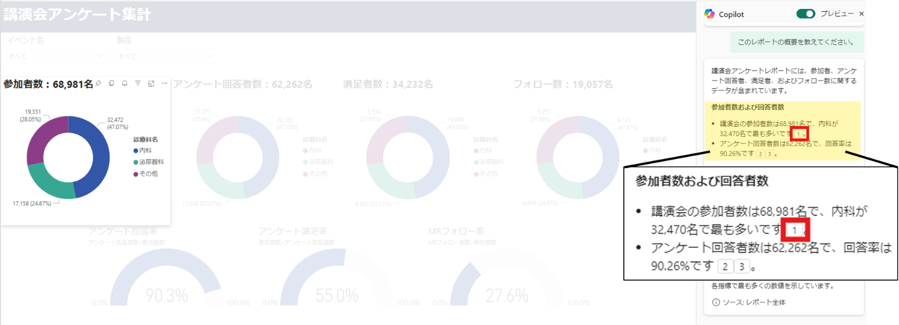Set an alert with the bell icon

pos(125,83)
